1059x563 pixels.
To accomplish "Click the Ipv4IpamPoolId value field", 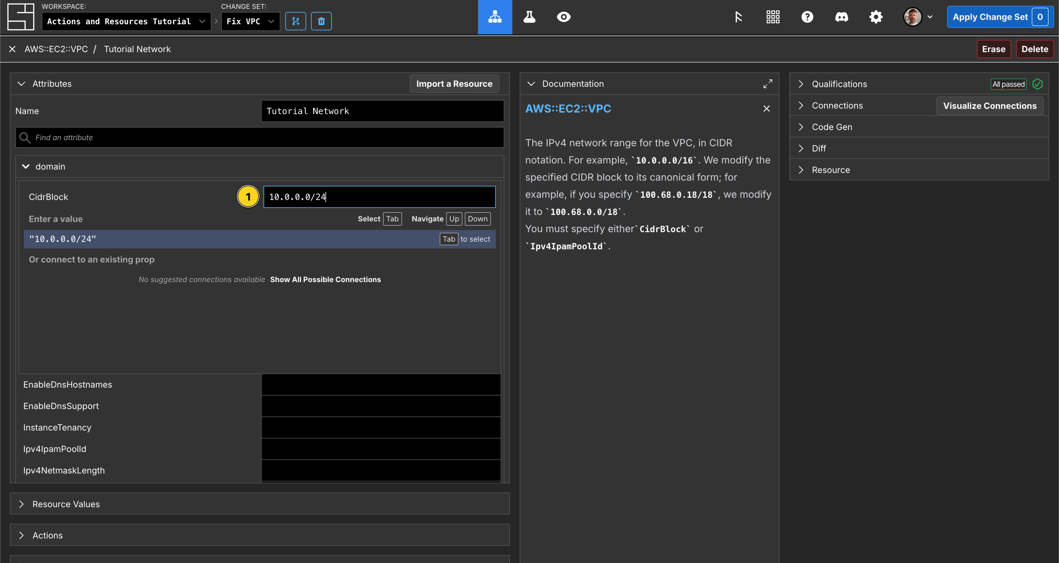I will [x=381, y=449].
